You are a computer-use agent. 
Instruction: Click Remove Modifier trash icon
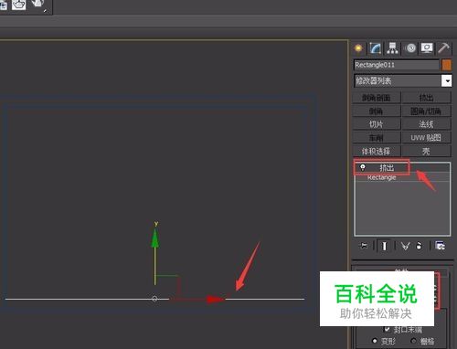[420, 246]
